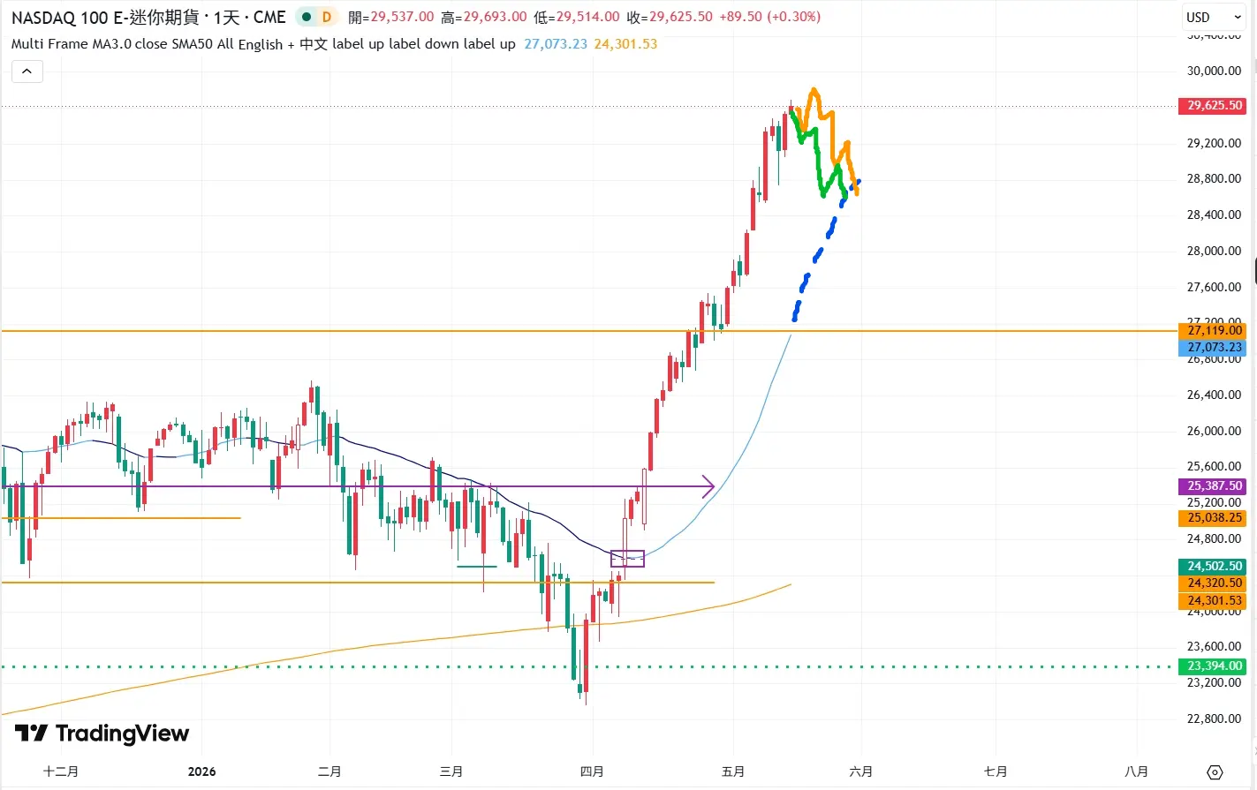
Task: Click the 28,400.00 price scale tick
Action: [1214, 214]
